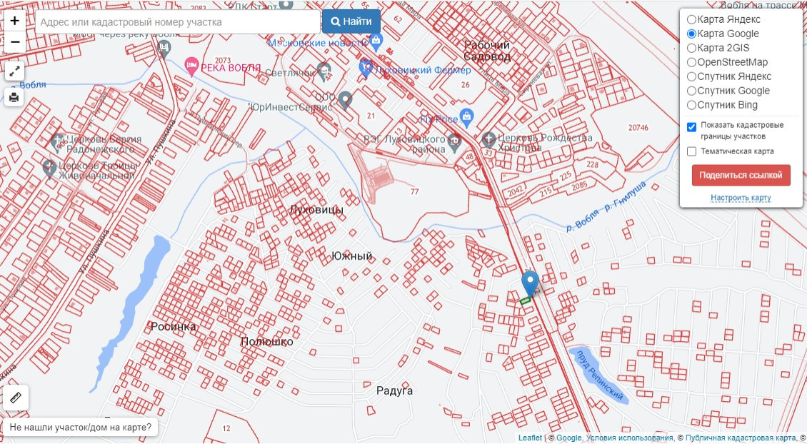Viewport: 807px width, 444px height.
Task: Select Спутник Bing satellite layer
Action: 692,106
